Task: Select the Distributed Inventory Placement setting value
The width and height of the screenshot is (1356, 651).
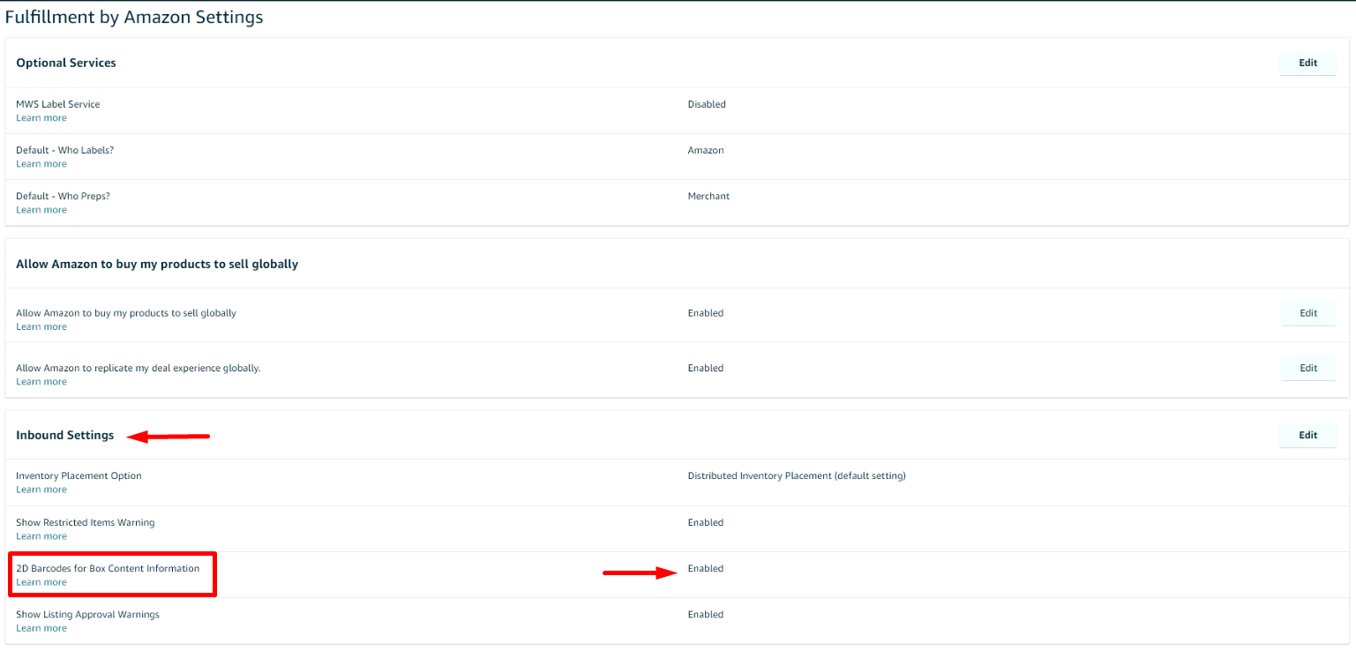Action: tap(797, 475)
